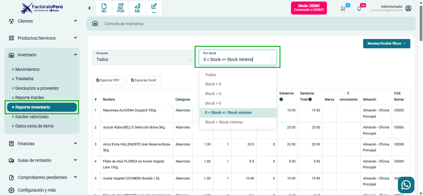Open the NC credit note creator

[104, 8]
